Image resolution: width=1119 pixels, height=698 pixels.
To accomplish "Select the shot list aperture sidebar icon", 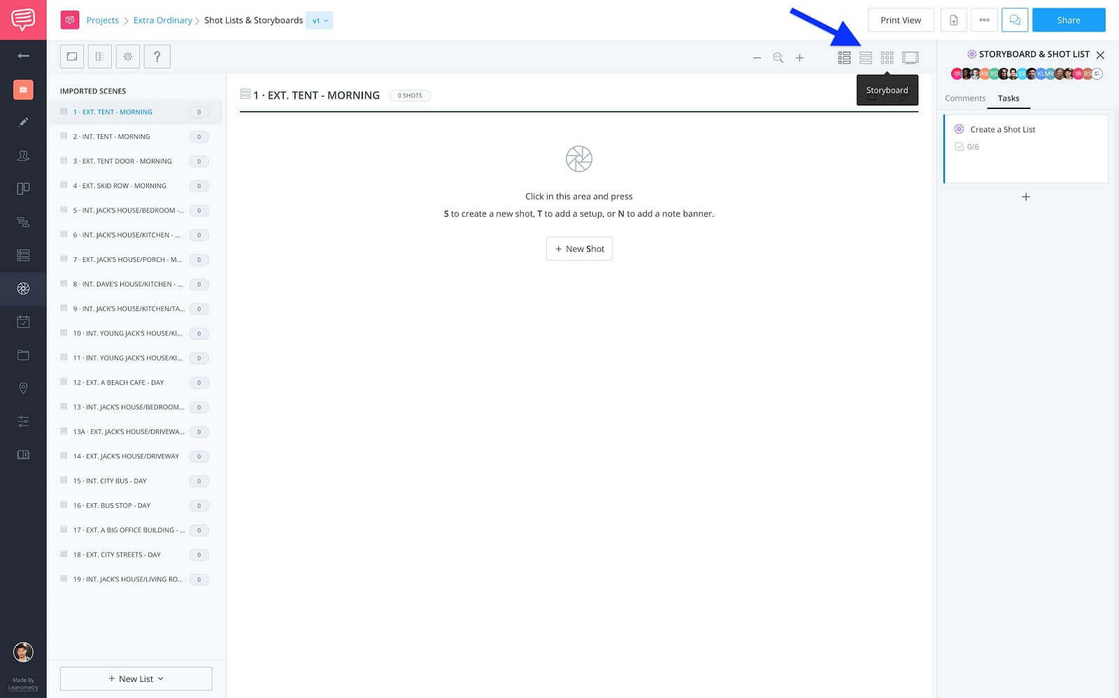I will tap(23, 289).
